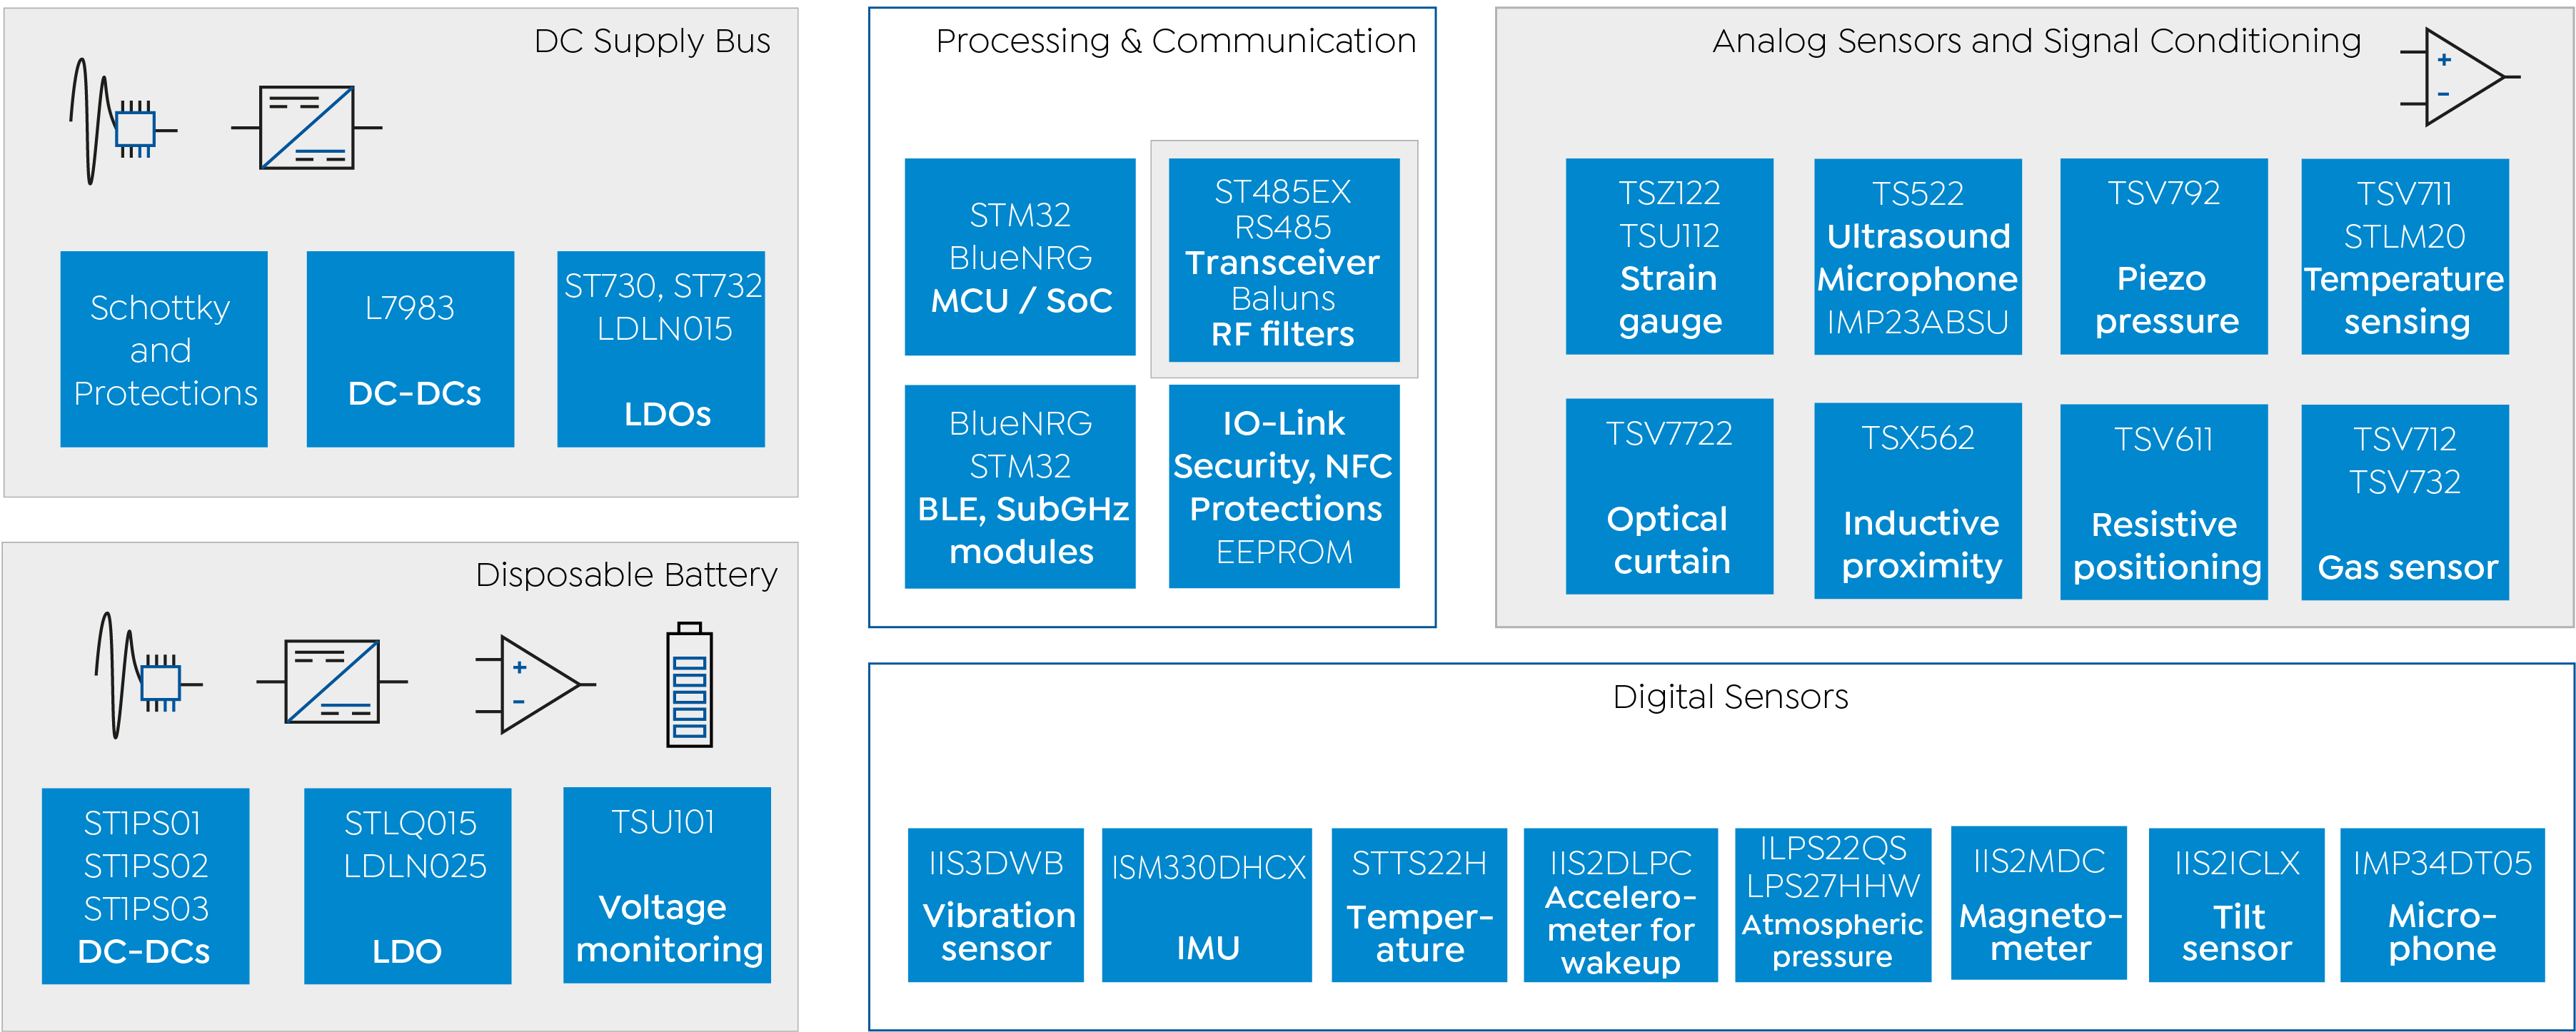Open the Schottky and Protections block
Image resolution: width=2576 pixels, height=1032 pixels.
(164, 349)
